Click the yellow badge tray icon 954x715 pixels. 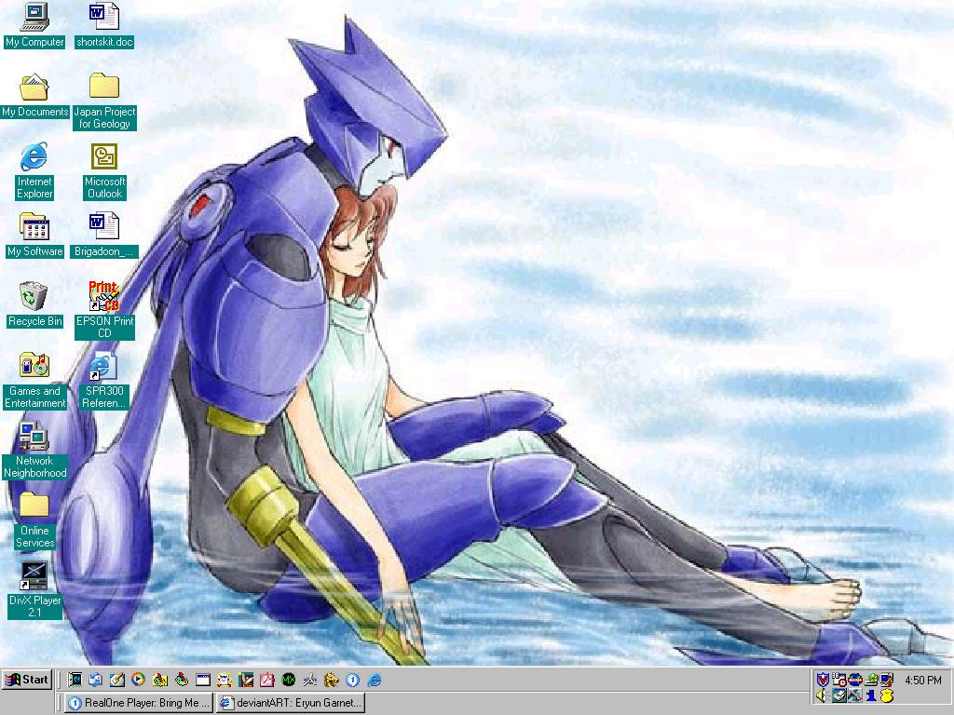[887, 695]
